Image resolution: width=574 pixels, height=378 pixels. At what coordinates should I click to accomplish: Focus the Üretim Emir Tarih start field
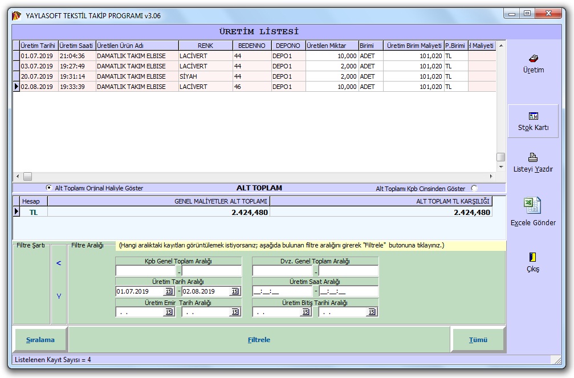(x=140, y=312)
